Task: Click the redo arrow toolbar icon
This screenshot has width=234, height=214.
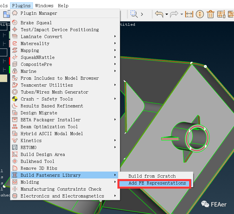Action: (x=174, y=14)
